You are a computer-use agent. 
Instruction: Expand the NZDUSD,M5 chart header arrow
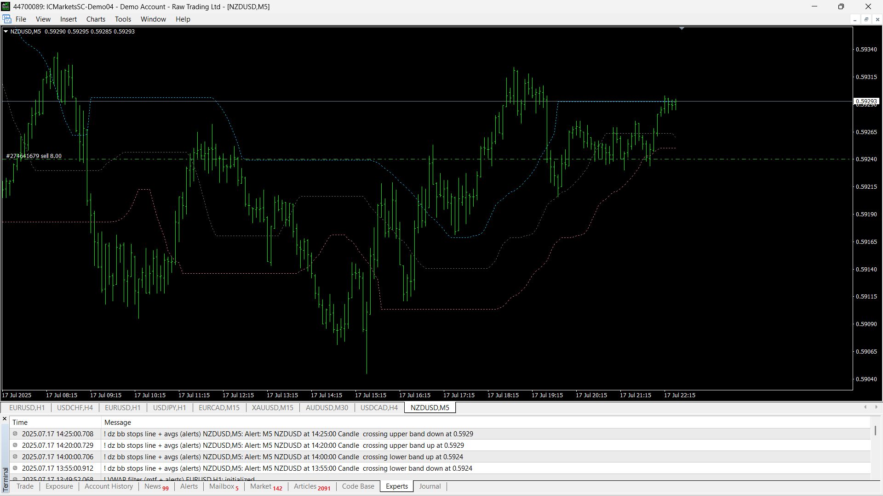tap(6, 32)
